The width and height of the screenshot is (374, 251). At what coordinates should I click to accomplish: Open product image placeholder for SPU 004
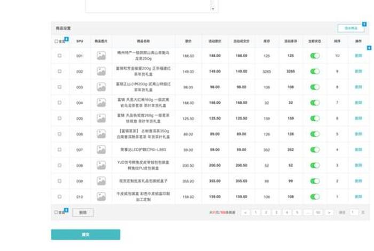101,103
